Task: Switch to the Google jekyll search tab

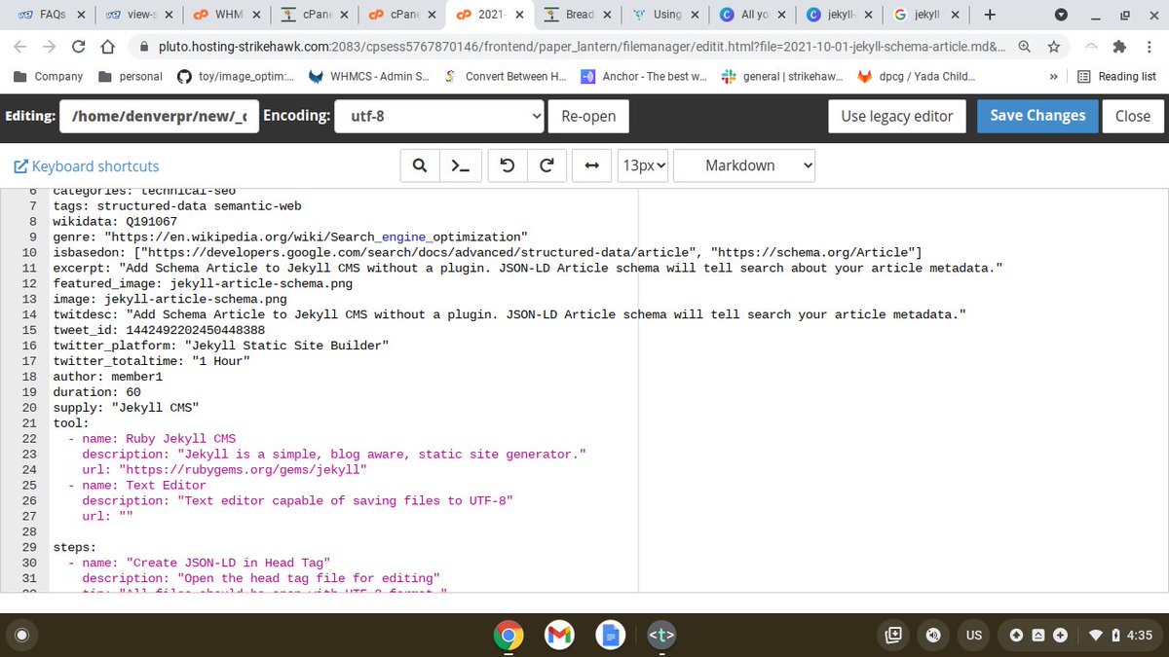Action: coord(925,15)
